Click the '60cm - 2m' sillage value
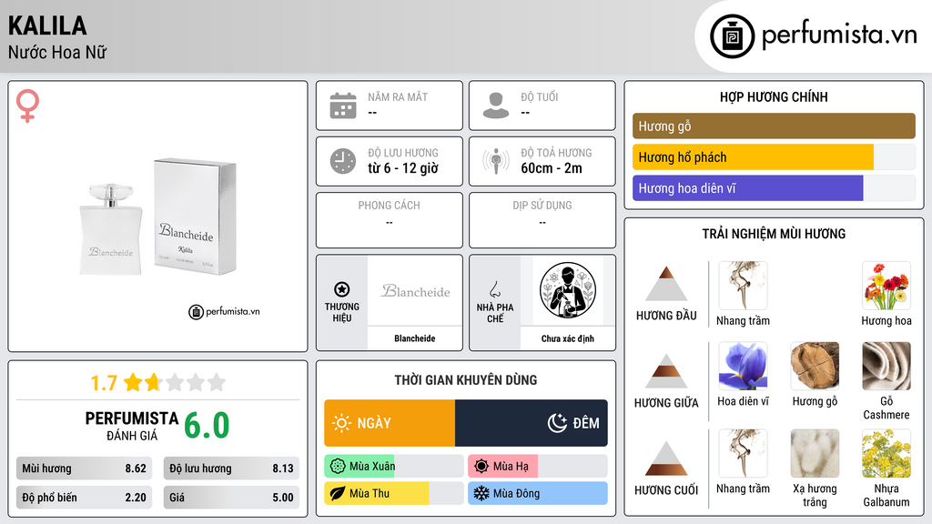The height and width of the screenshot is (524, 932). pos(552,168)
